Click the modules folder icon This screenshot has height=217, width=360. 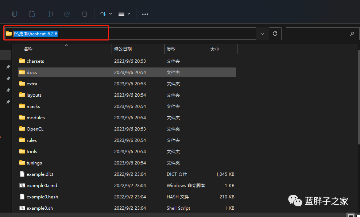point(22,117)
